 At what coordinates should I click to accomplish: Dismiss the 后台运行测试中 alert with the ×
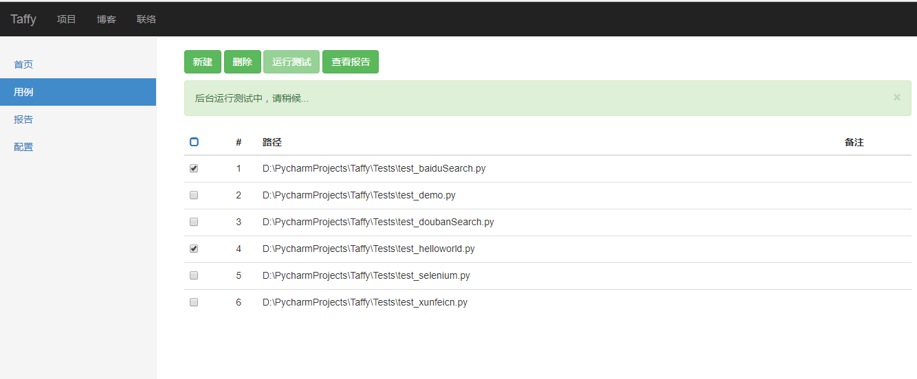[x=896, y=97]
